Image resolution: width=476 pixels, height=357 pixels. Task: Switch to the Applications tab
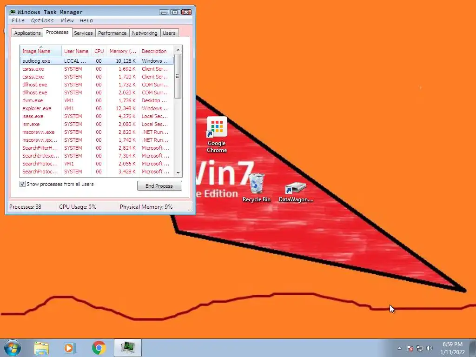[27, 33]
